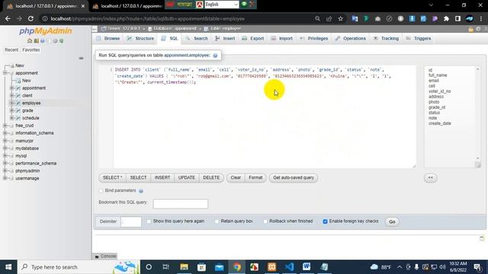Screen dimensions: 488x274
Task: Click the lock icon at top right of page
Action: click(x=471, y=29)
